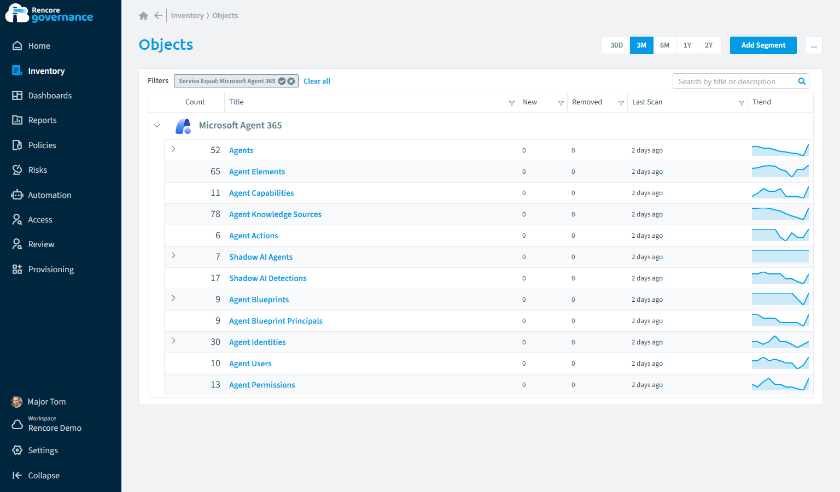Open New column filter
This screenshot has width=840, height=492.
[561, 103]
